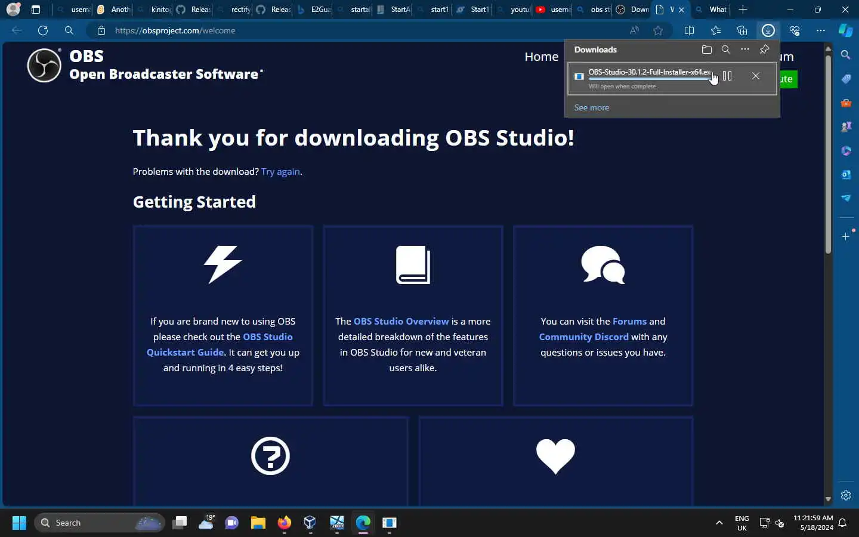Open the OBS Studio Overview link
Viewport: 859px width, 537px height.
(x=401, y=321)
